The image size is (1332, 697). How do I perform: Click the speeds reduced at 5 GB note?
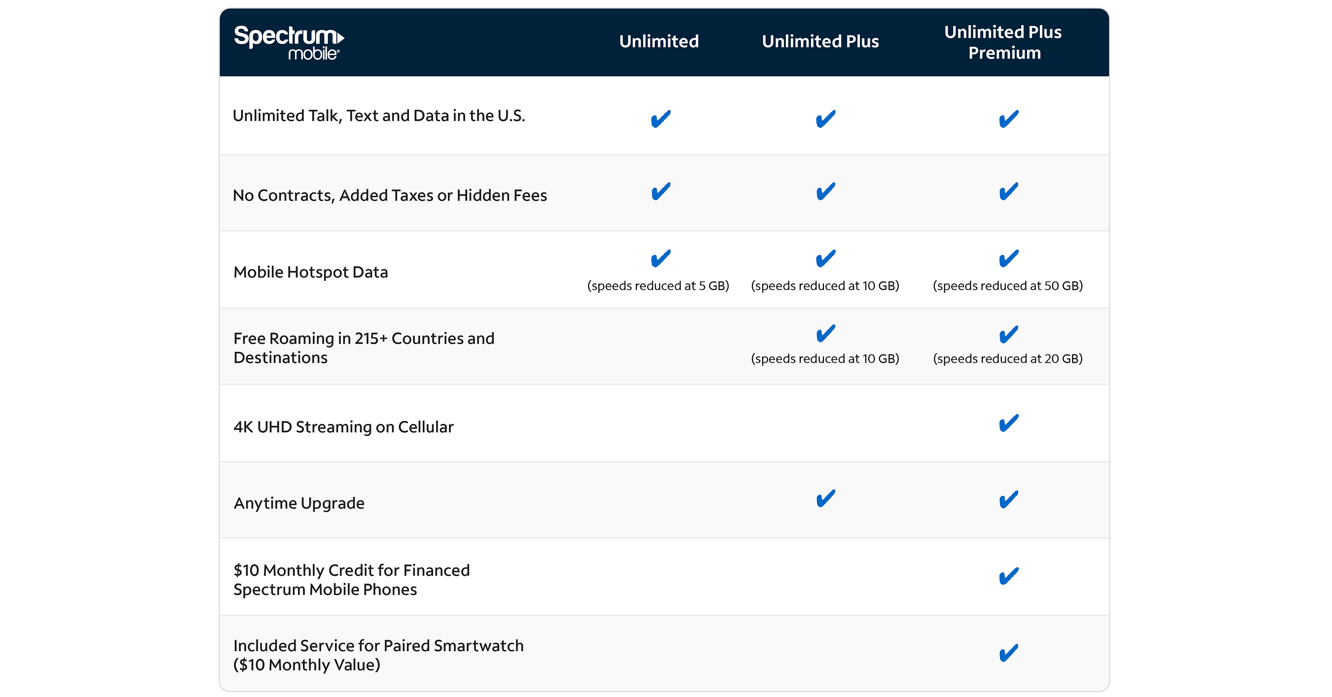point(658,286)
